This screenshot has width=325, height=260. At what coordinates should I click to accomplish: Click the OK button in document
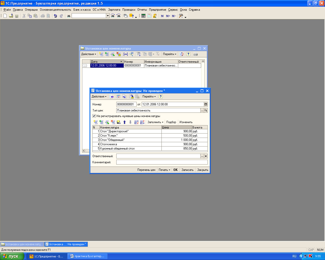176,170
